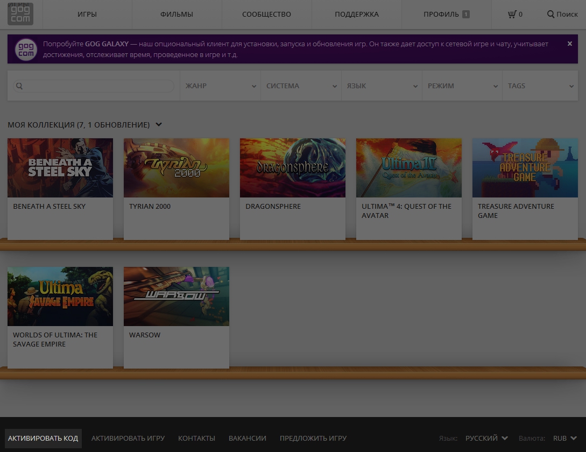Open Ultima IV cover image

(x=409, y=168)
